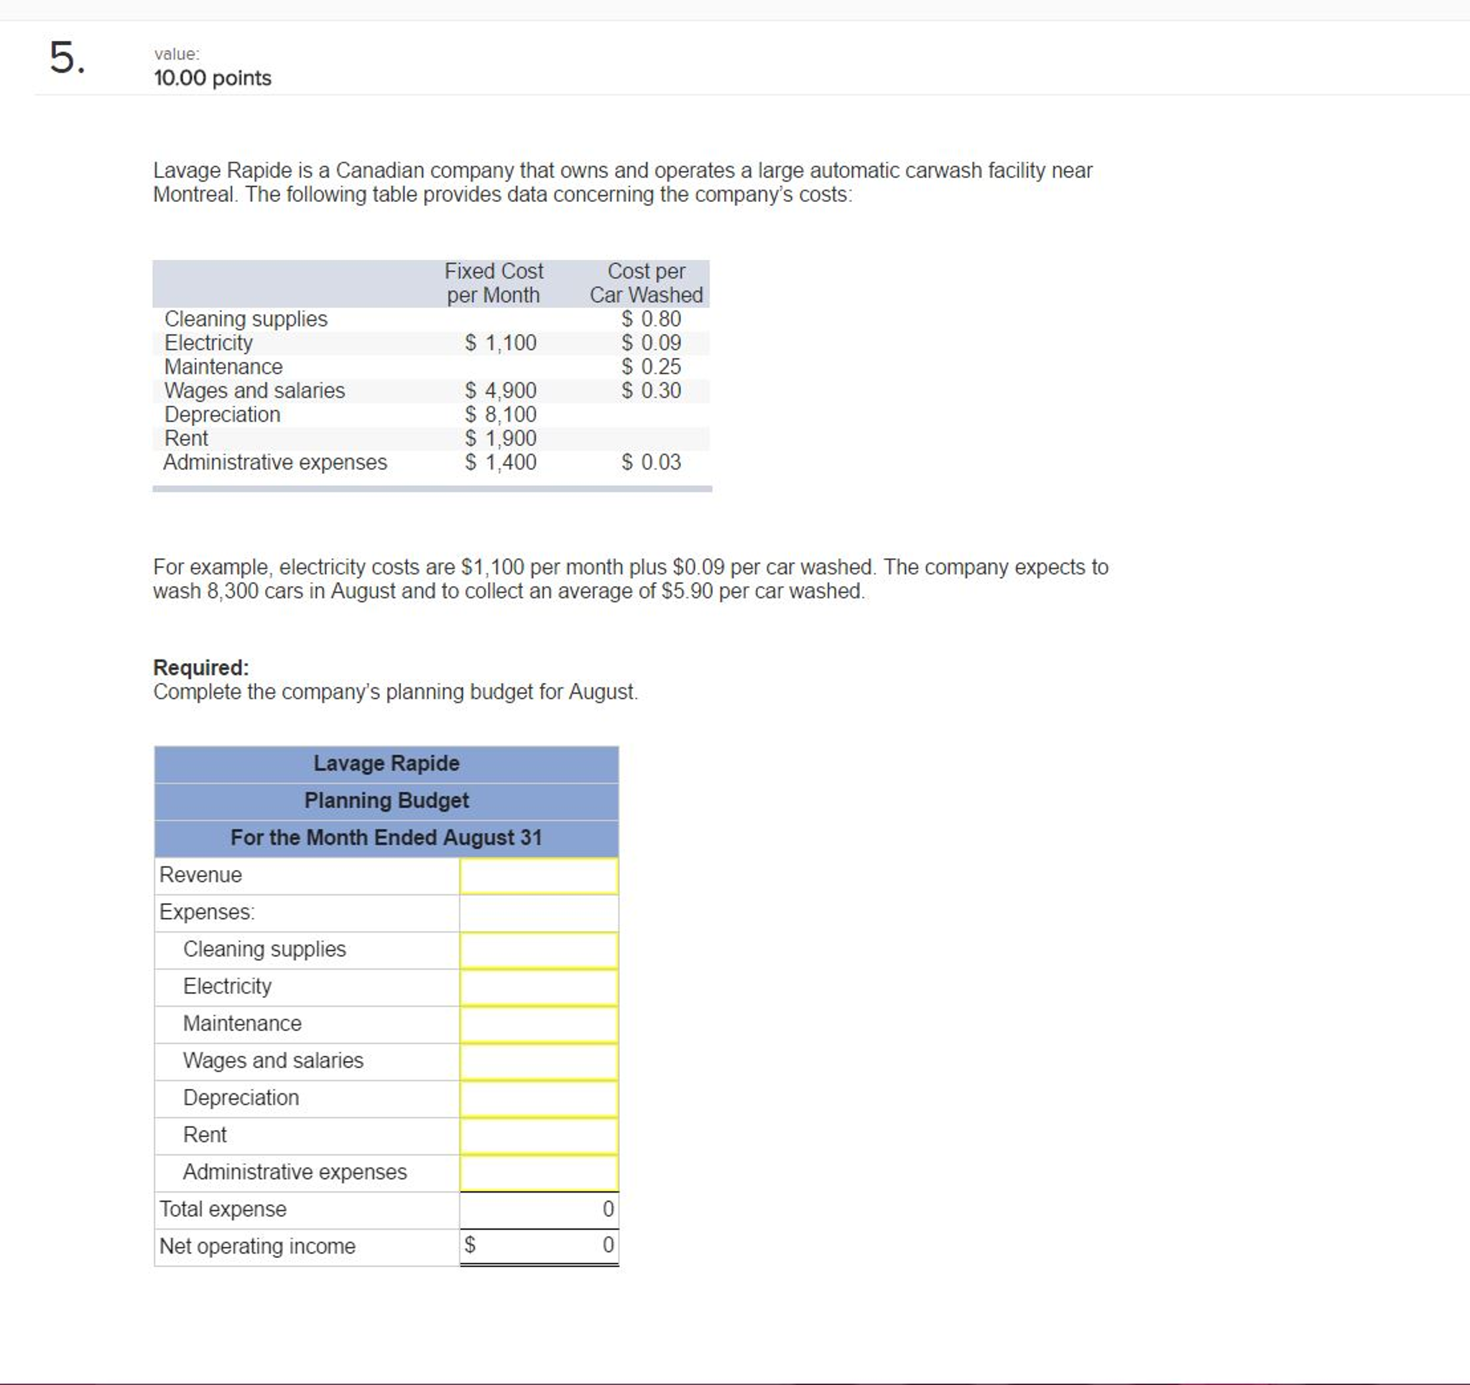Click the 10.00 points value text

click(212, 78)
